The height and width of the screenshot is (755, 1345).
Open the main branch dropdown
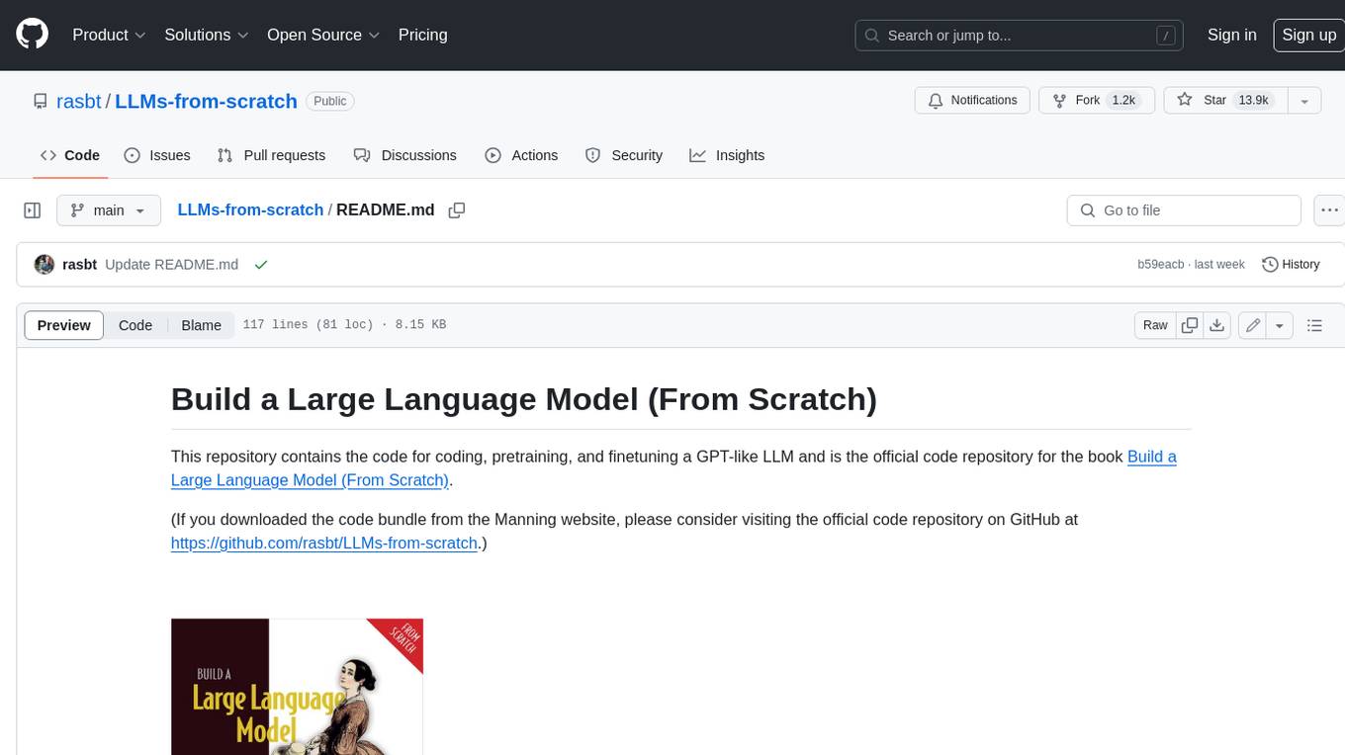[108, 210]
